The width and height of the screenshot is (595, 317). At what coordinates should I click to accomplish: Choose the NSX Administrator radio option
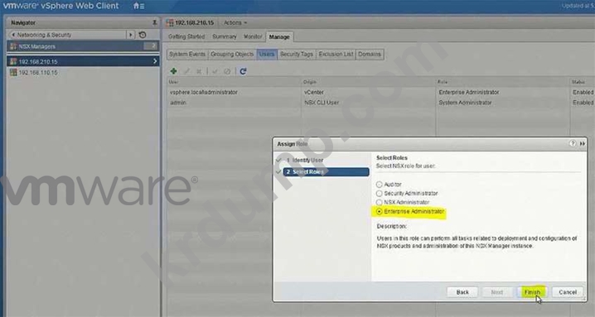tap(379, 203)
